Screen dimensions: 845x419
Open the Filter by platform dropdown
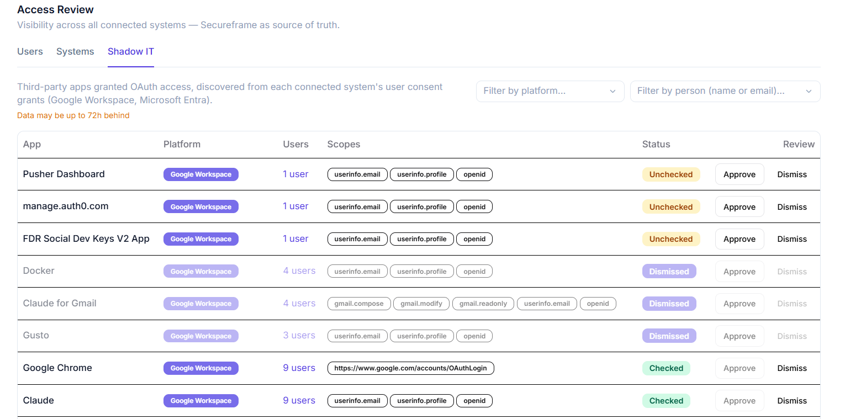point(550,91)
